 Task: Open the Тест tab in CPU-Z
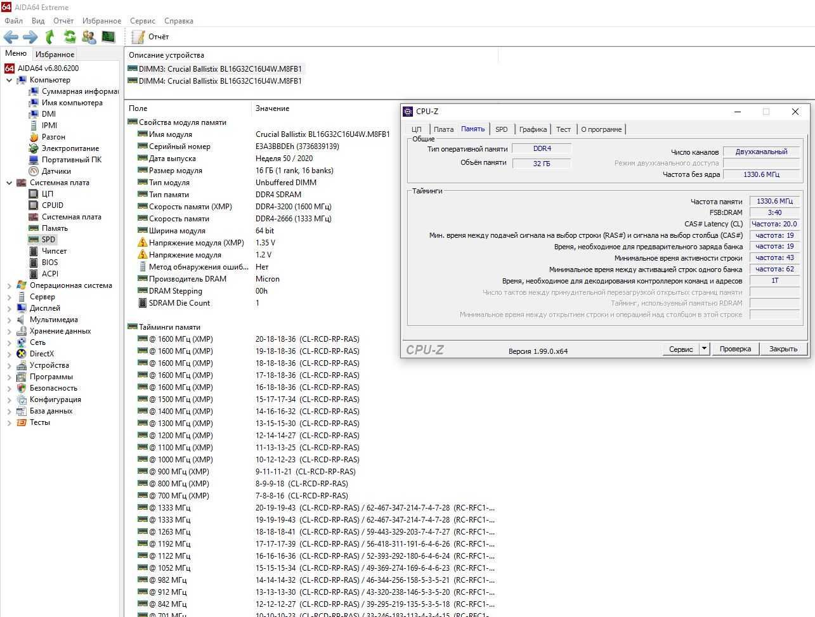[564, 129]
